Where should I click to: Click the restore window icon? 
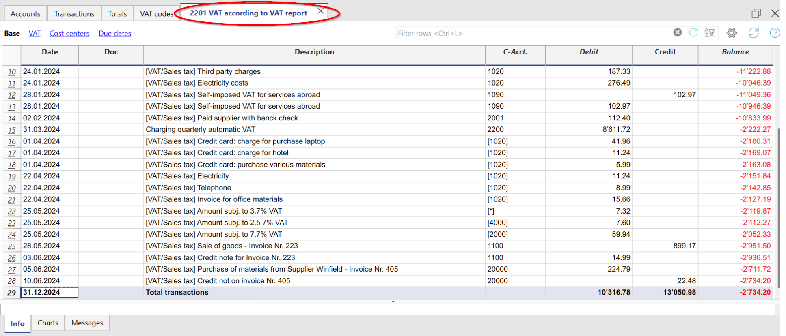[756, 13]
